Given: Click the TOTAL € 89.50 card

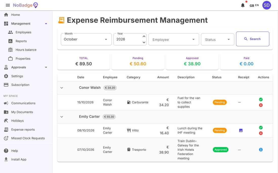Looking at the screenshot, I should click(x=83, y=62).
